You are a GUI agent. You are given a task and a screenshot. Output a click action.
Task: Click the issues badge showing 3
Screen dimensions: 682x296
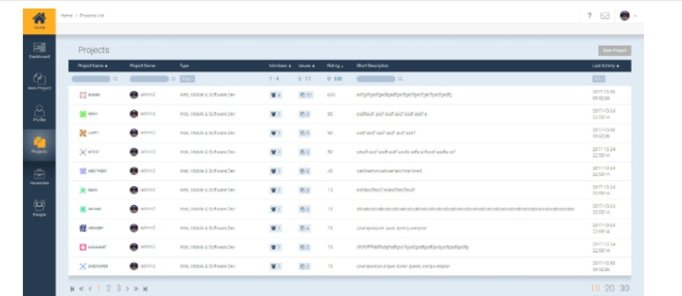point(304,190)
